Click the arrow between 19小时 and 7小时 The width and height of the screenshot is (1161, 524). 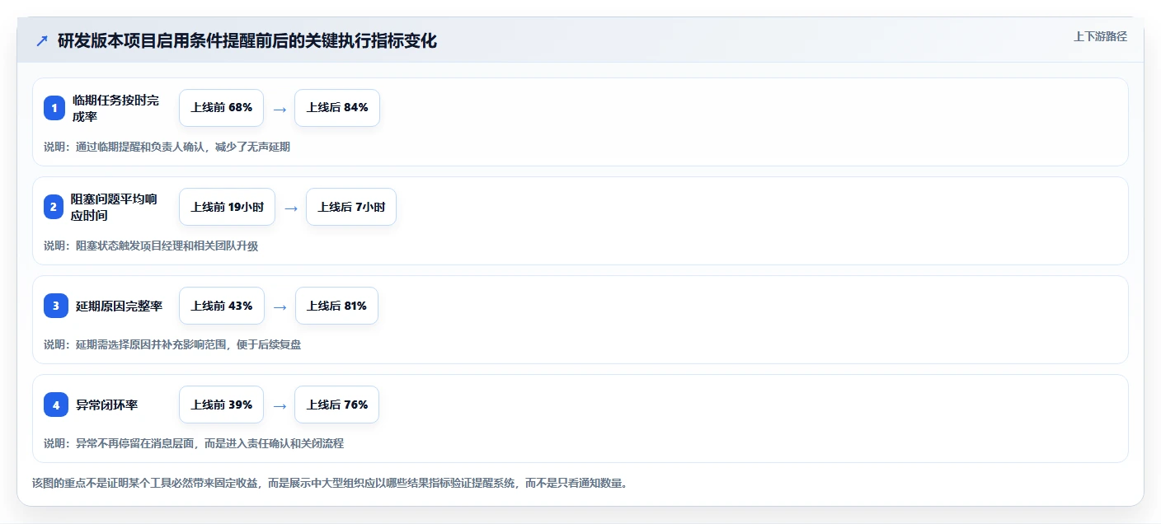pyautogui.click(x=291, y=208)
